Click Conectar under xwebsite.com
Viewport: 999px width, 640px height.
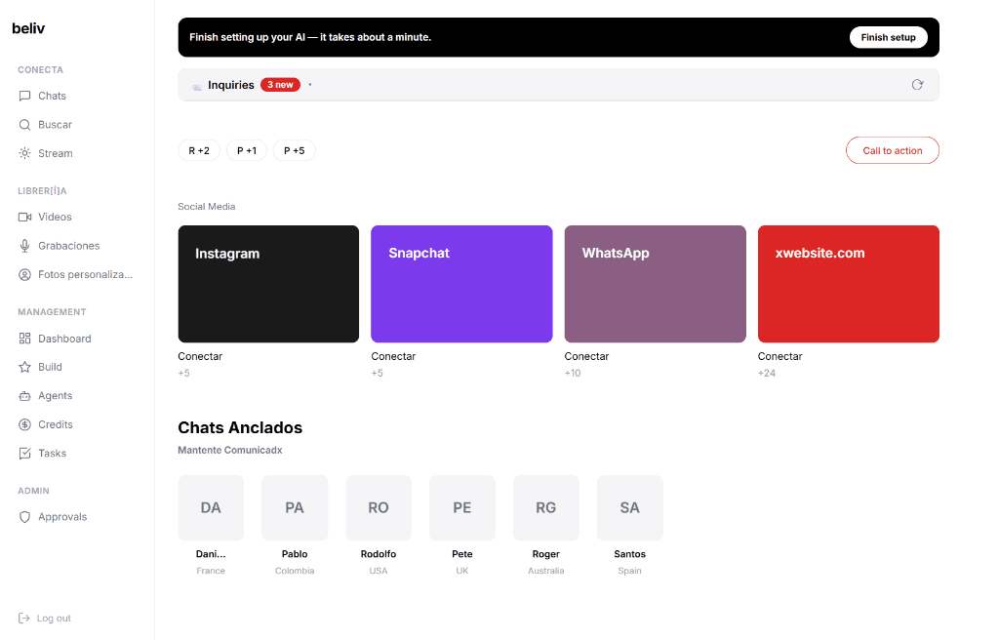point(779,356)
